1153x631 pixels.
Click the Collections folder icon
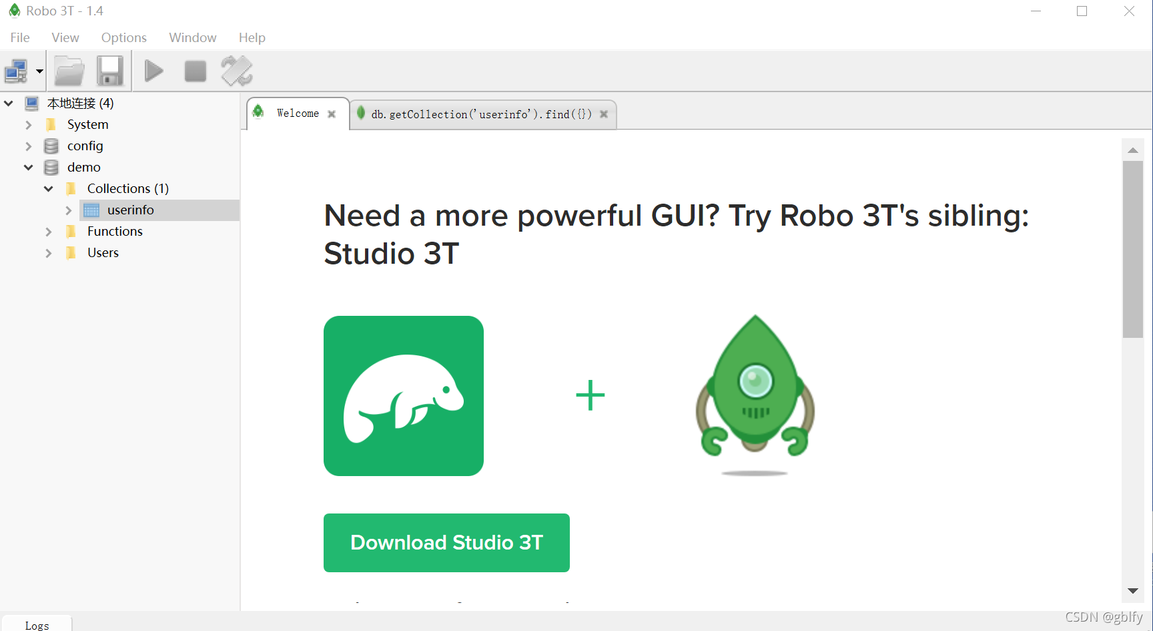click(x=71, y=189)
